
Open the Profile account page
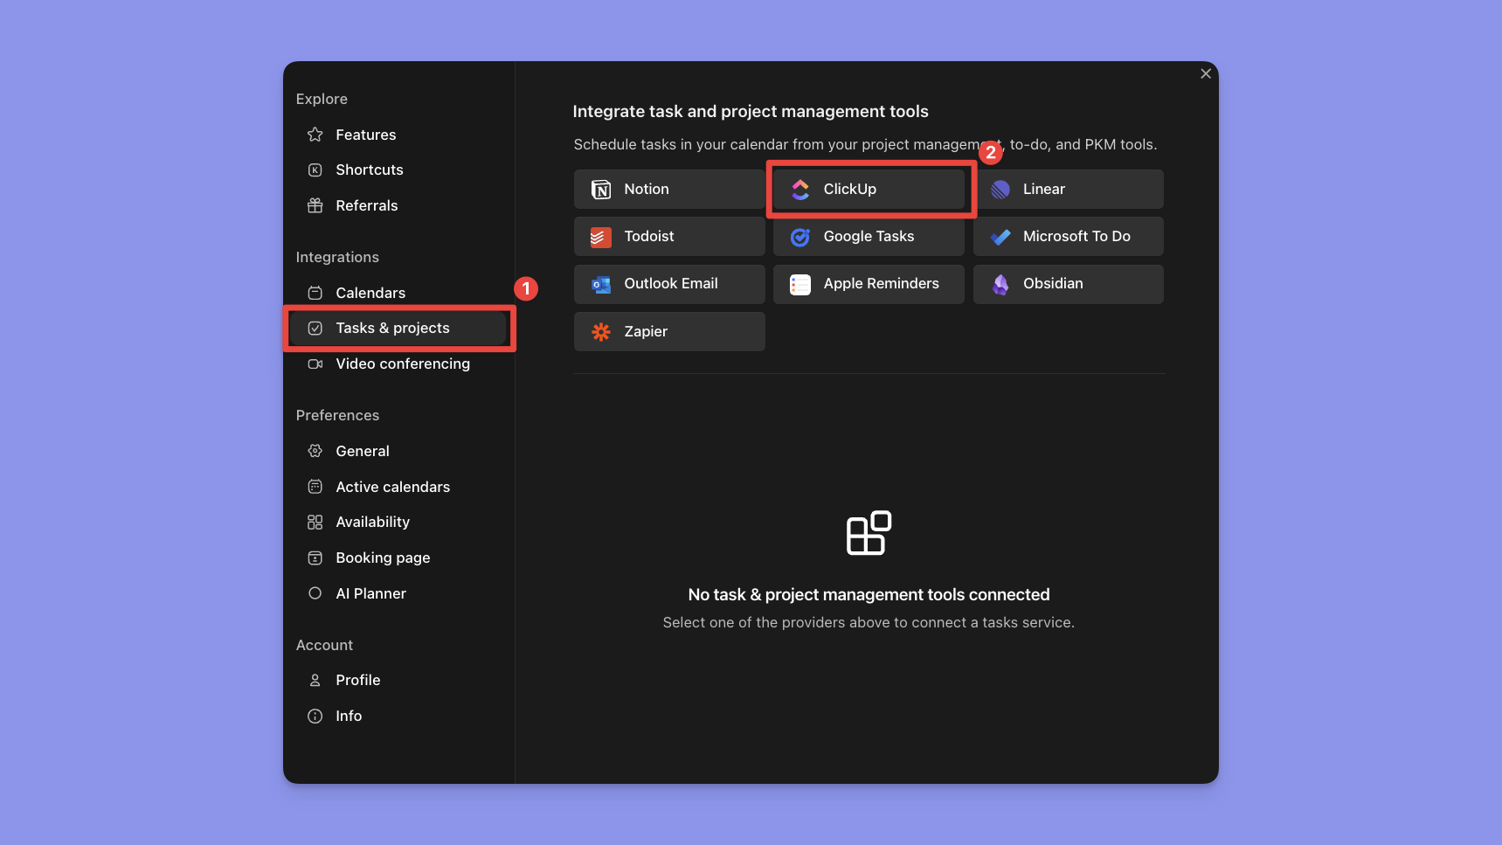click(x=398, y=680)
